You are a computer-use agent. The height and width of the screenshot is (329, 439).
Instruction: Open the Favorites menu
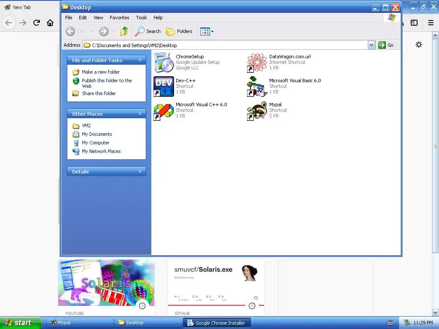pos(120,18)
